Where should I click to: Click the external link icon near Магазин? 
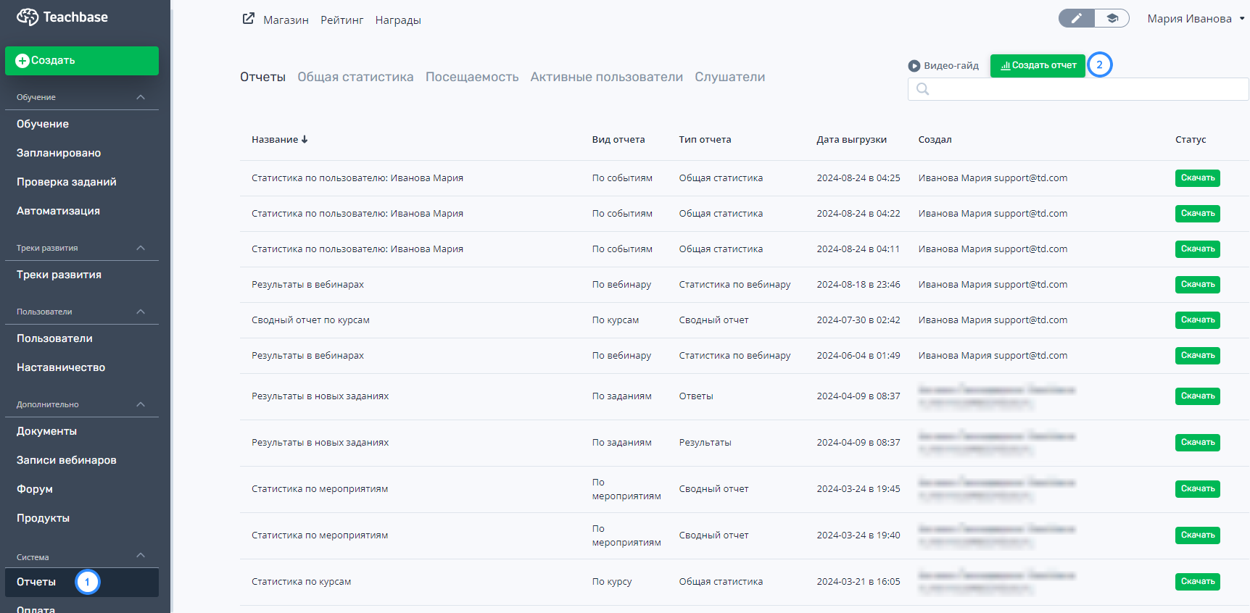pyautogui.click(x=248, y=19)
